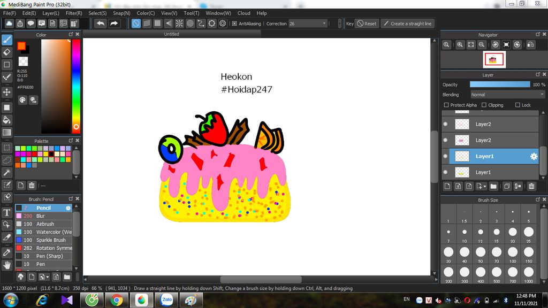Turn snap off icon in toolbar
The image size is (548, 308).
pos(136,24)
